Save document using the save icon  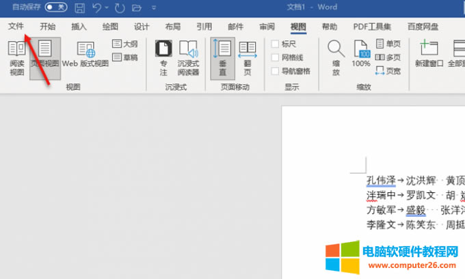click(x=80, y=8)
